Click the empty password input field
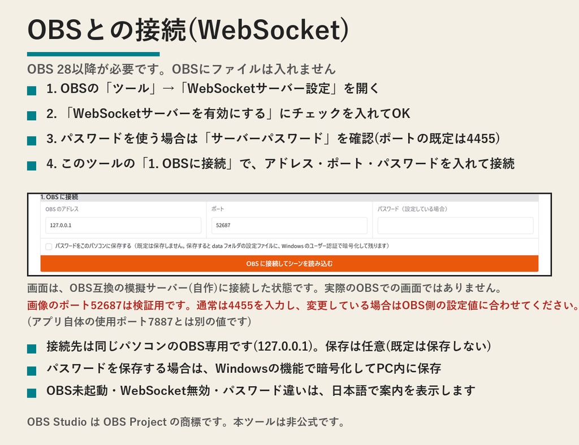This screenshot has width=579, height=445. 455,225
